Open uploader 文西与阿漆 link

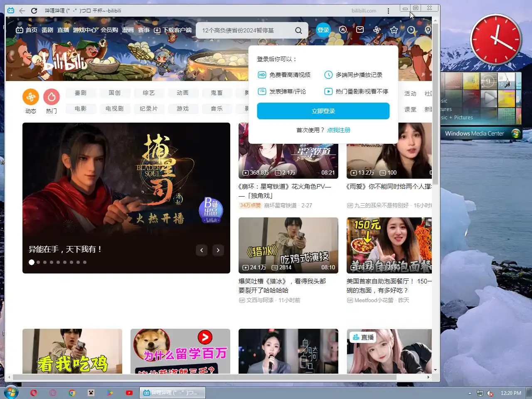point(260,300)
